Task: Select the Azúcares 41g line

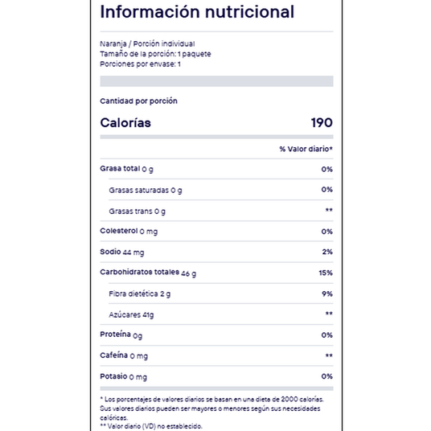Action: click(x=220, y=314)
